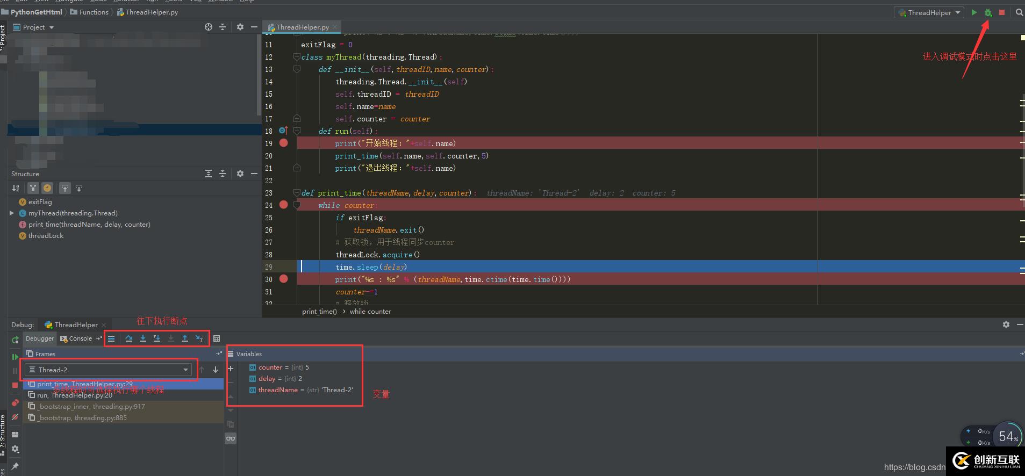
Task: Click Rerun ThreadHelper debug icon
Action: click(15, 340)
